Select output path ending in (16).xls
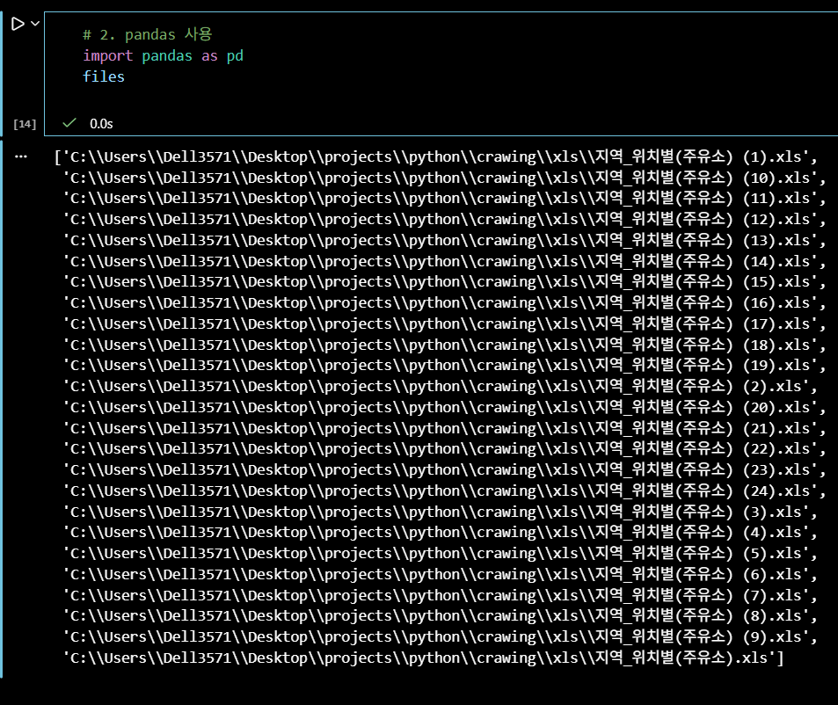The width and height of the screenshot is (838, 705). pos(445,302)
